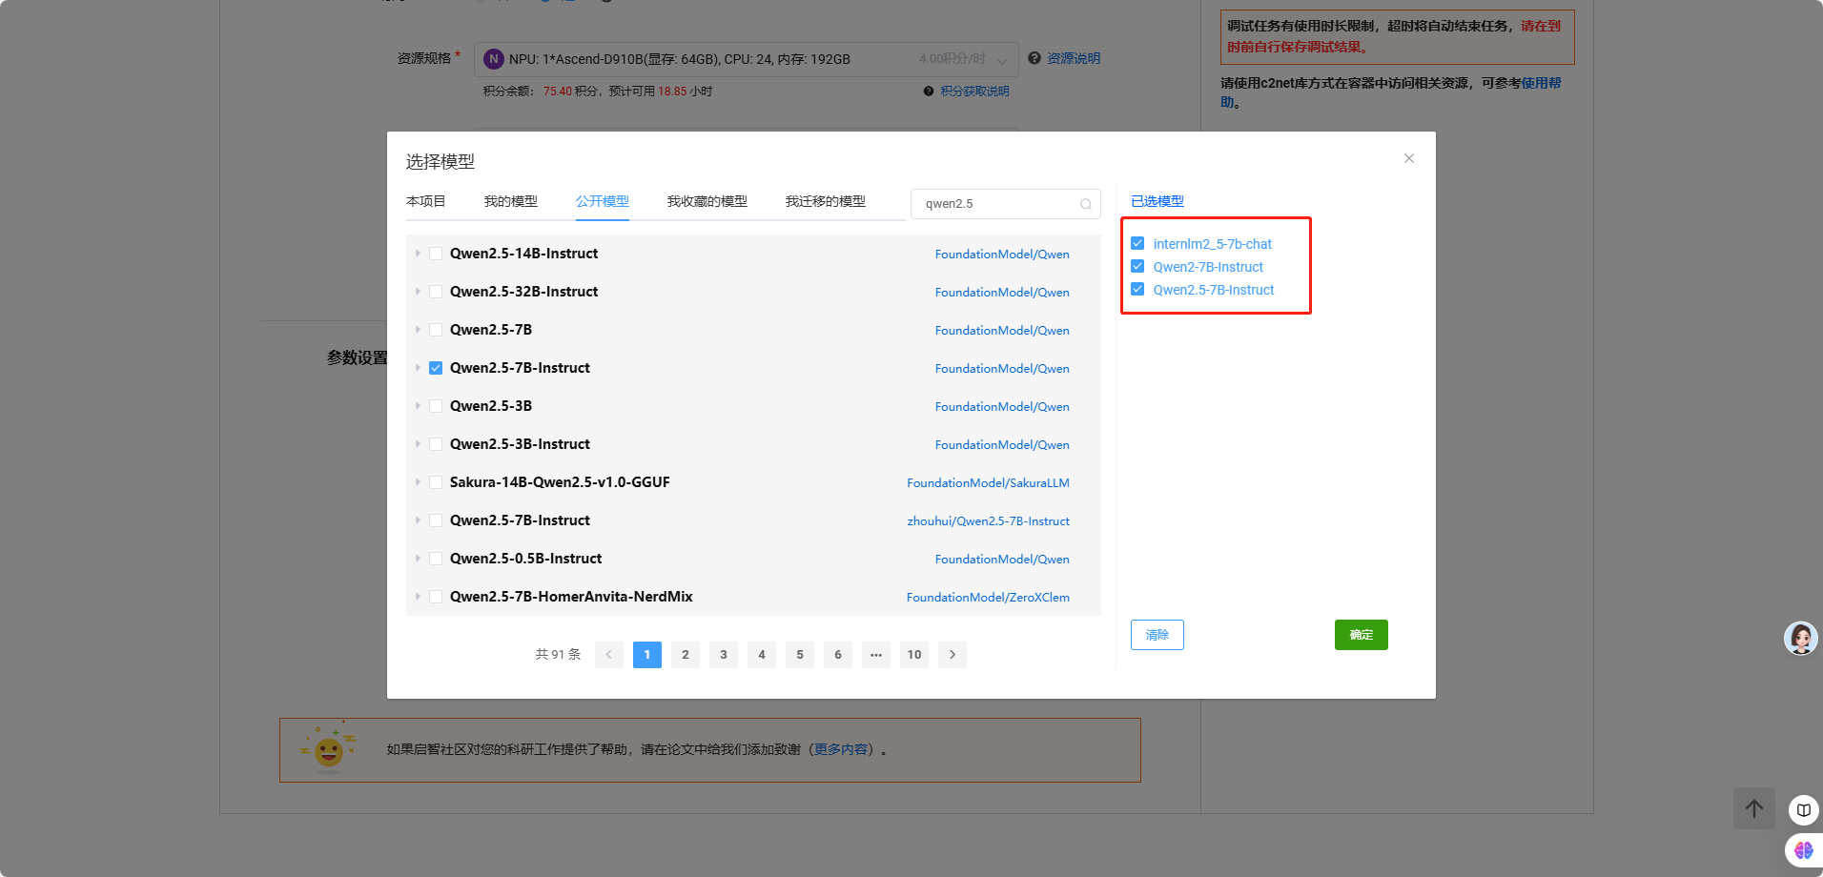Screen dimensions: 1823x877
Task: Open FoundationModel/Qwen link for Qwen2.5-14B-Instruct
Action: [1002, 255]
